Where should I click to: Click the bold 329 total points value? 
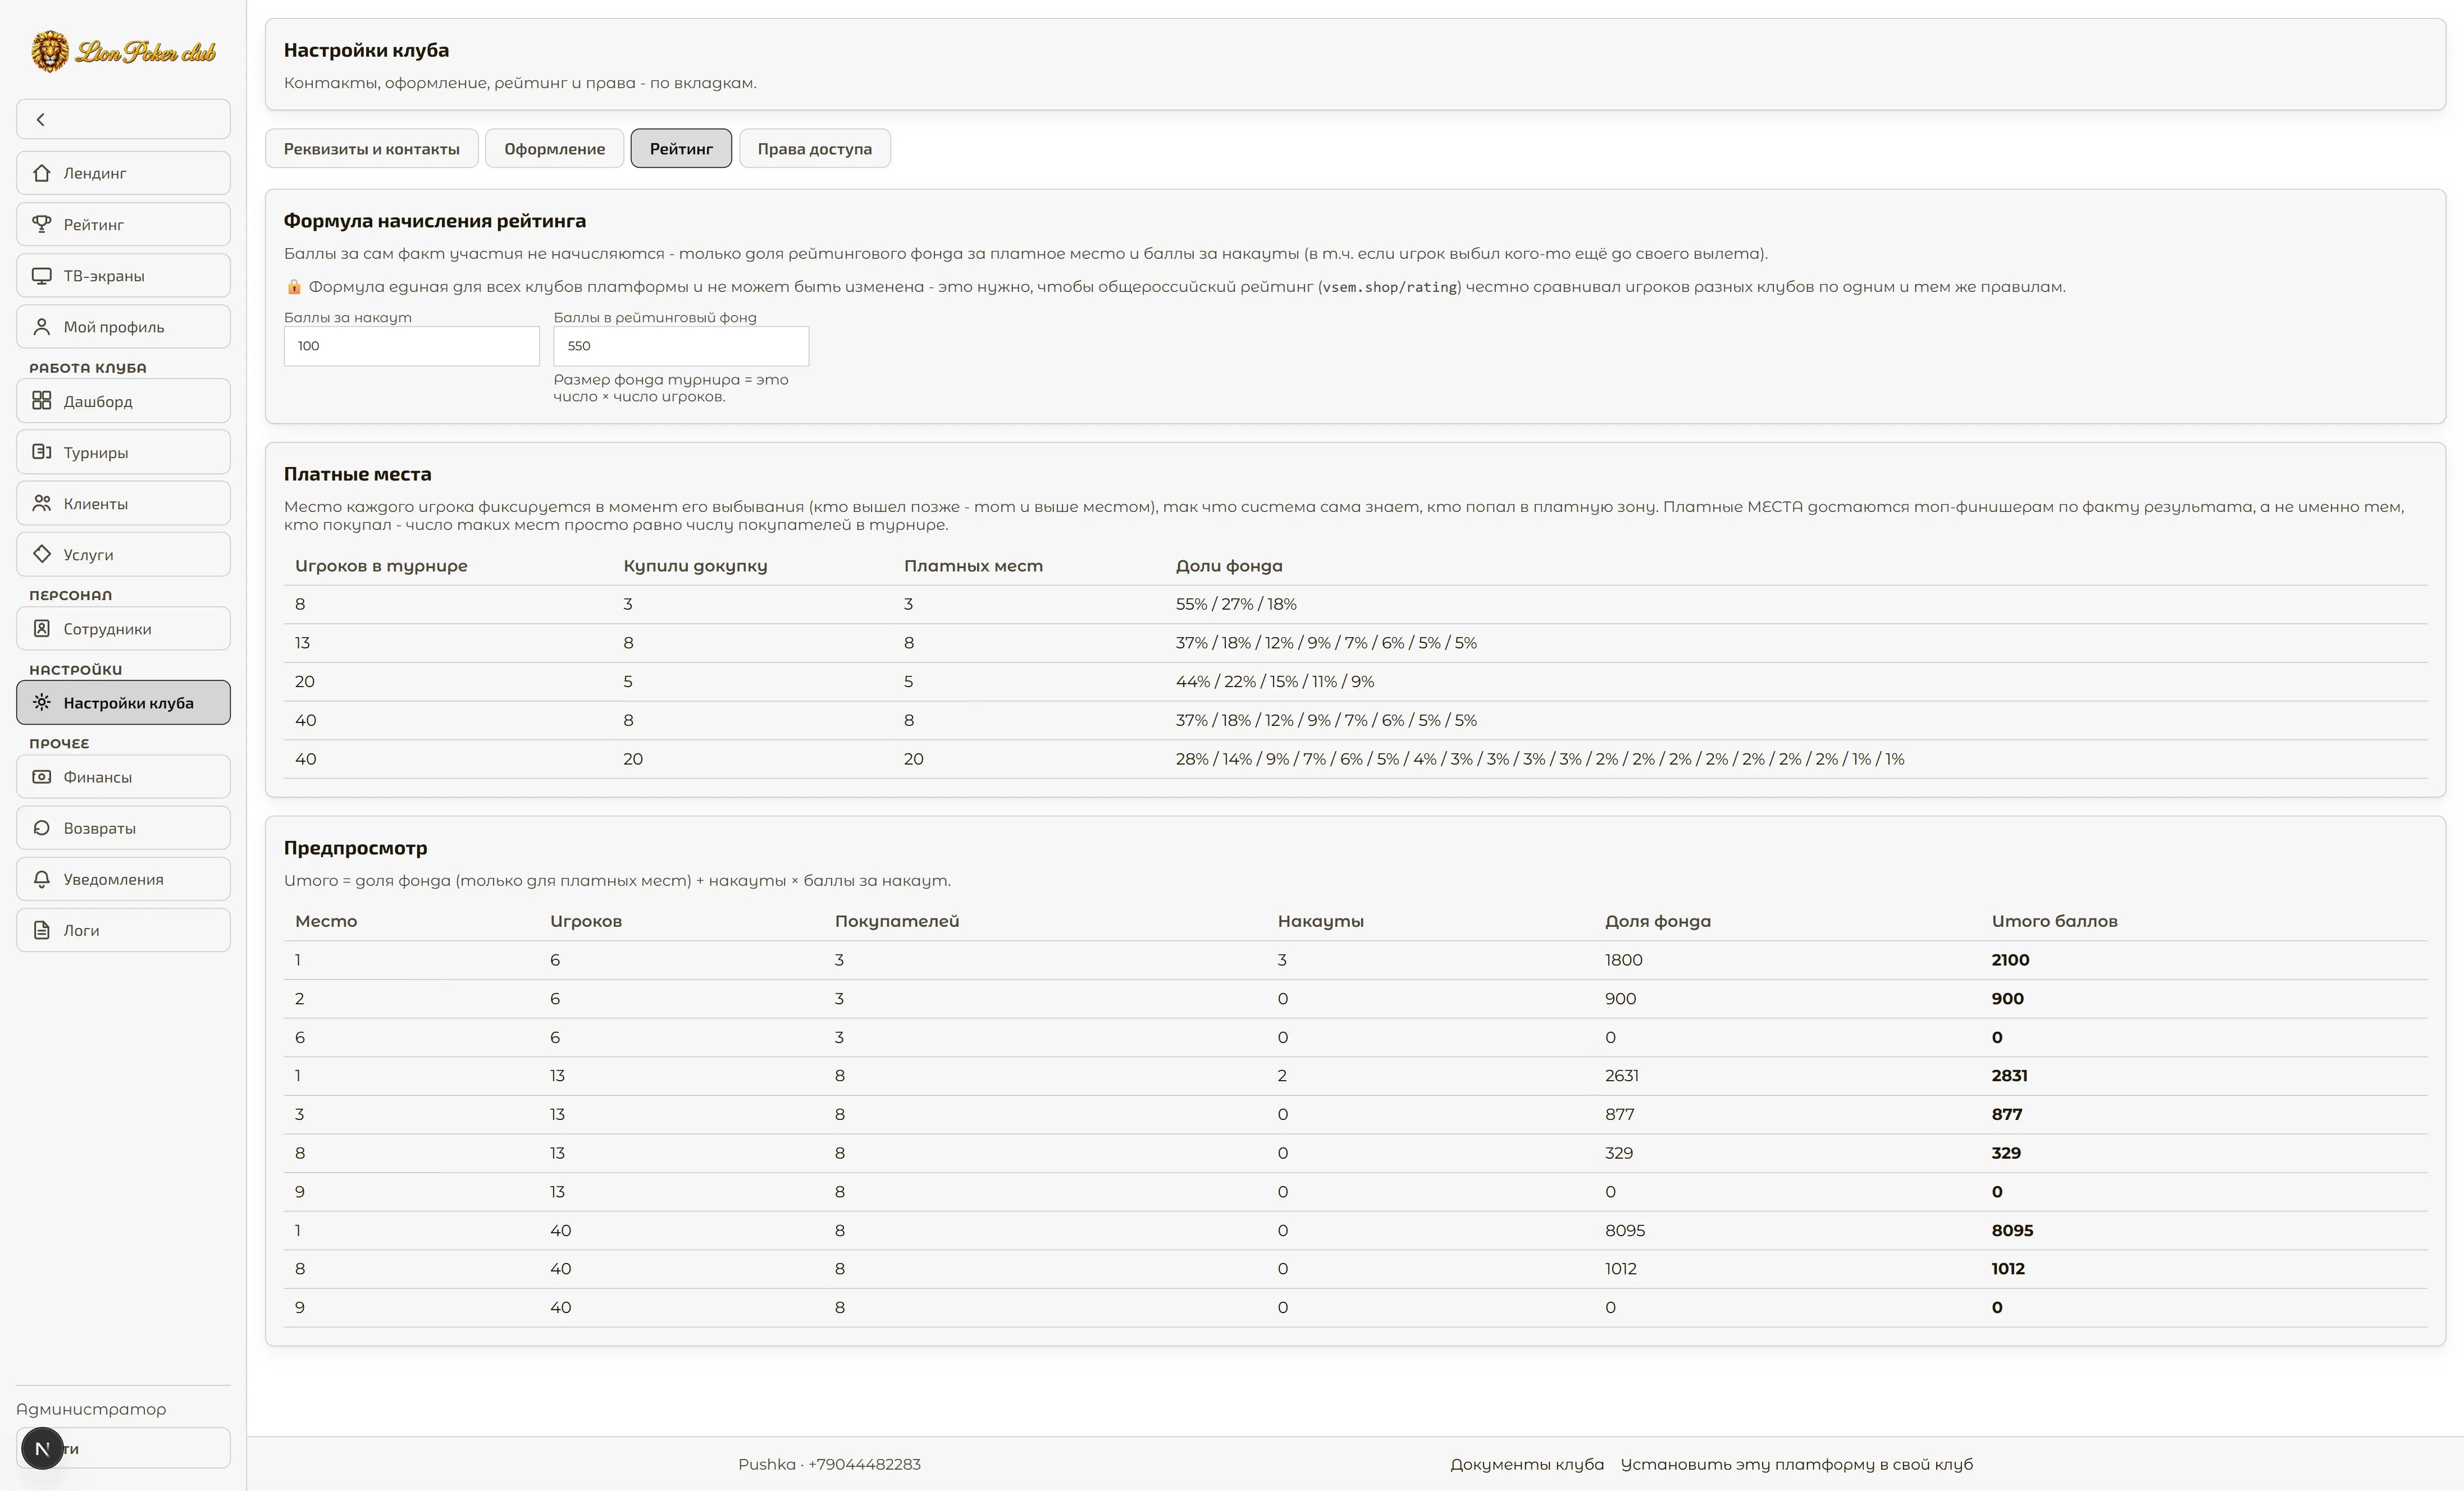pos(2006,1153)
